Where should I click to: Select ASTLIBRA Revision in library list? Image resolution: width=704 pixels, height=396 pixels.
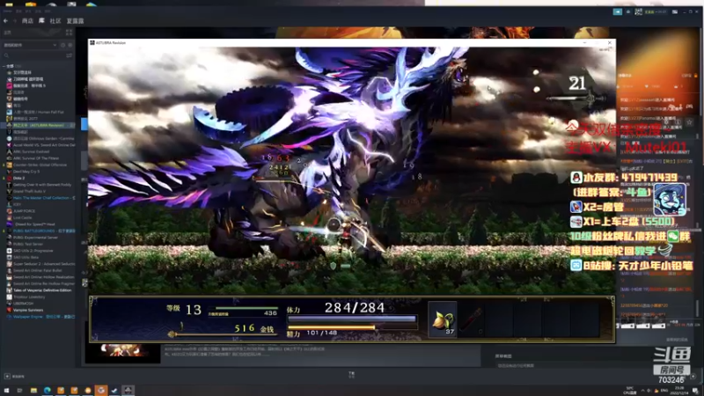pyautogui.click(x=38, y=125)
